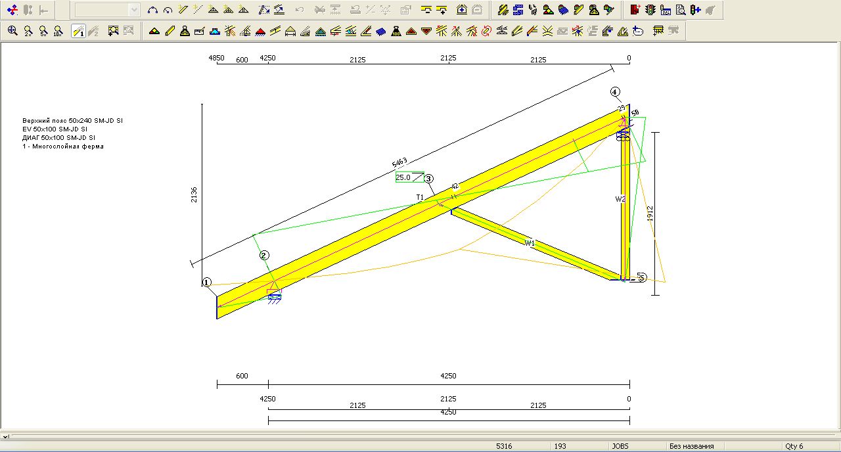841x452 pixels.
Task: Toggle the view 1 layer button
Action: click(78, 30)
